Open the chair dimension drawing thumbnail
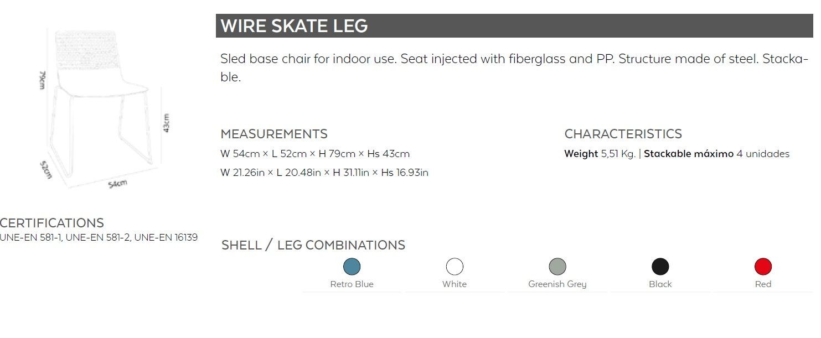 103,109
